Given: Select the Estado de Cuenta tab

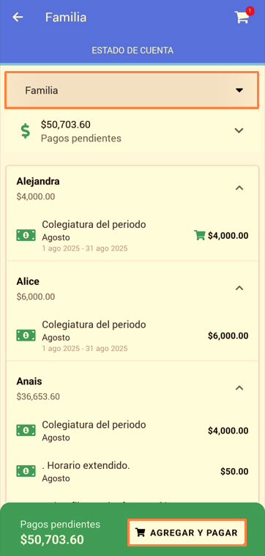Looking at the screenshot, I should (x=132, y=51).
